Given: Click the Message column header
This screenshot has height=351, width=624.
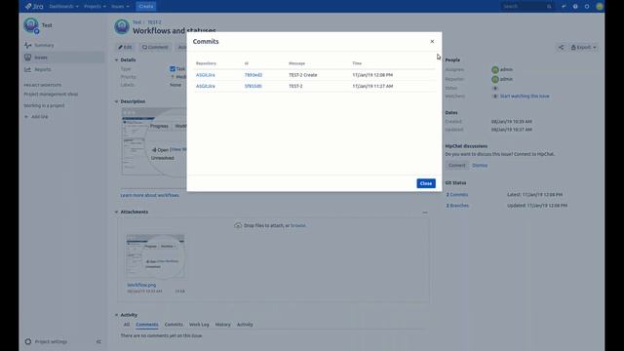Looking at the screenshot, I should (x=296, y=63).
